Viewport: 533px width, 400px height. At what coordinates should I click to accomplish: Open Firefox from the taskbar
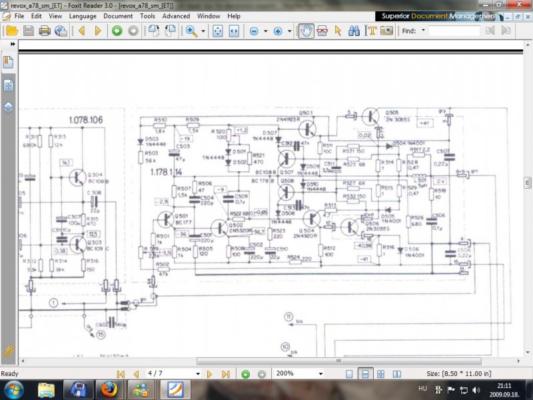tap(109, 390)
